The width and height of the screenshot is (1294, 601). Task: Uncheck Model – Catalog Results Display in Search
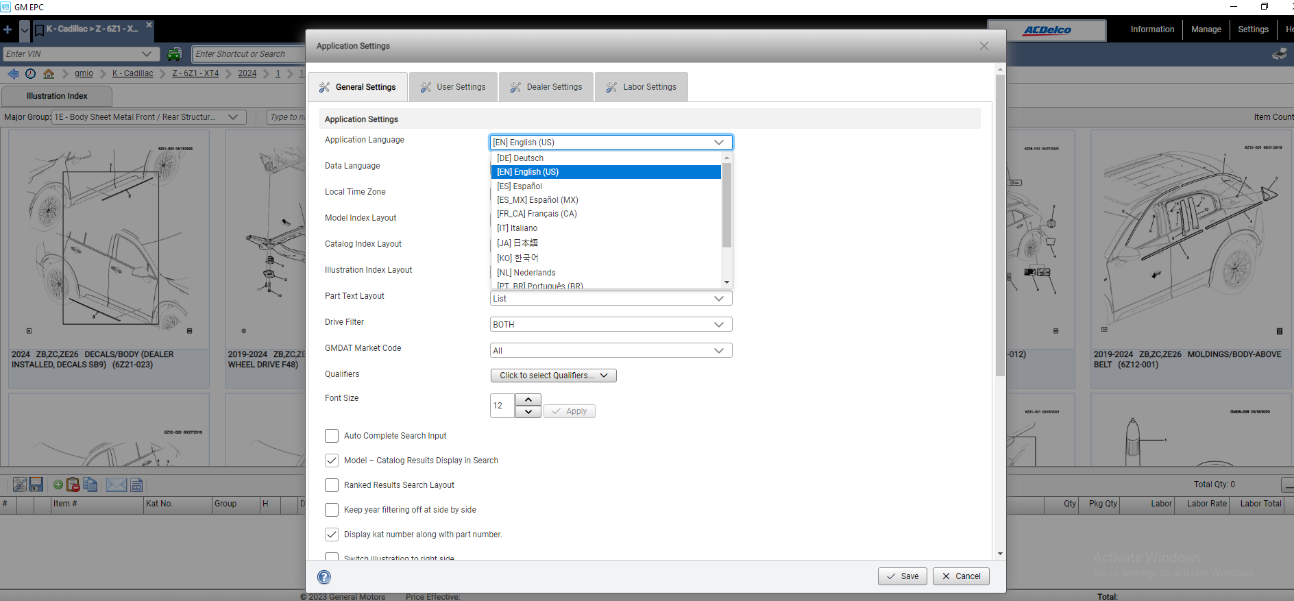(x=332, y=461)
